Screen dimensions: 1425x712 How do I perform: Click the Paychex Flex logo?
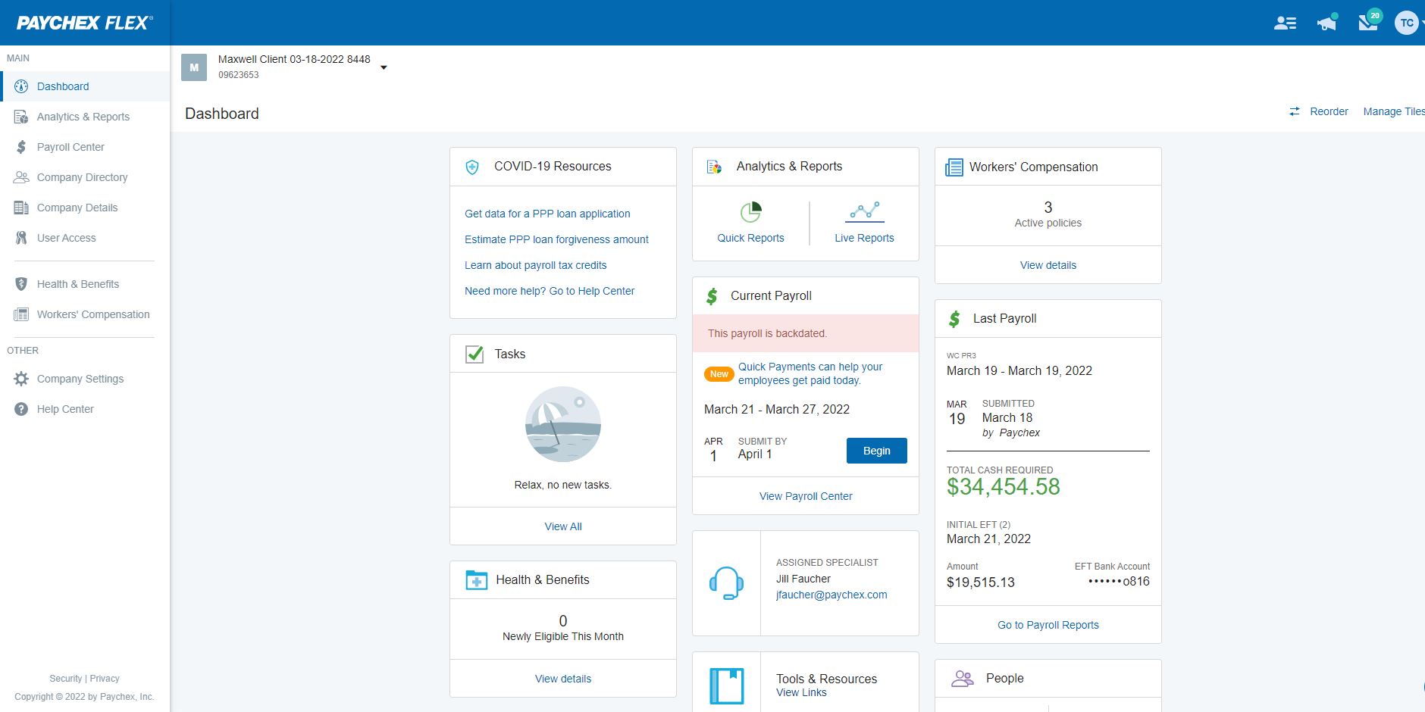[x=84, y=23]
